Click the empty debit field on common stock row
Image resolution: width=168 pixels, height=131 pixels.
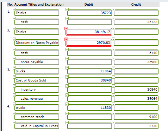(89, 117)
